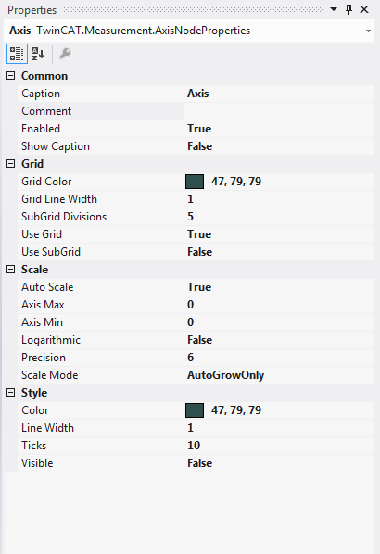Select the Comment property label

pyautogui.click(x=46, y=111)
